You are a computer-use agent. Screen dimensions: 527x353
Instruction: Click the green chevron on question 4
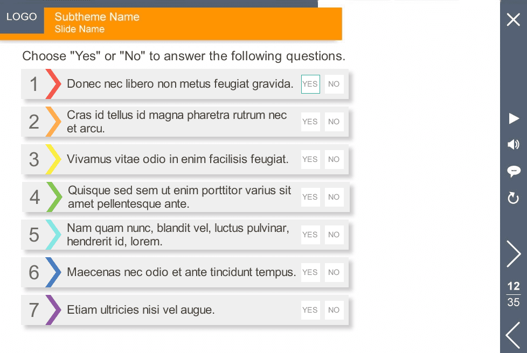pyautogui.click(x=54, y=197)
